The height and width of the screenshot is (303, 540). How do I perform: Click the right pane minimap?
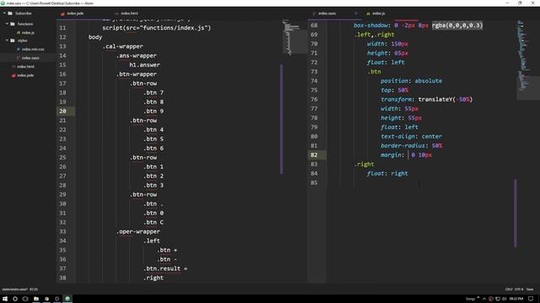click(528, 60)
